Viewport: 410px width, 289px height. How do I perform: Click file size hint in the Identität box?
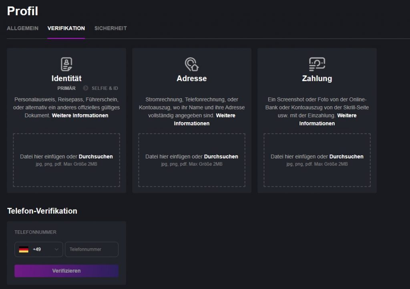click(x=66, y=164)
